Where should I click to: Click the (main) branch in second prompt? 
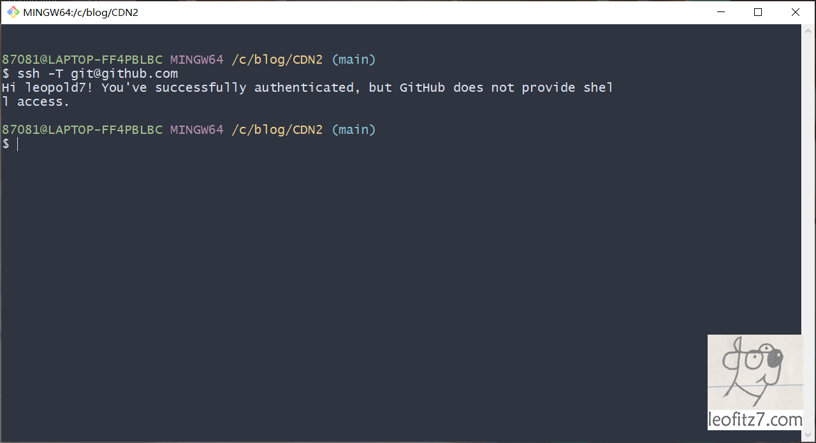tap(353, 130)
